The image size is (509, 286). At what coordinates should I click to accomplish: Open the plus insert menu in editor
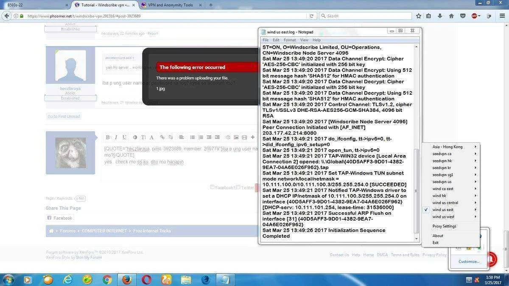click(x=253, y=137)
